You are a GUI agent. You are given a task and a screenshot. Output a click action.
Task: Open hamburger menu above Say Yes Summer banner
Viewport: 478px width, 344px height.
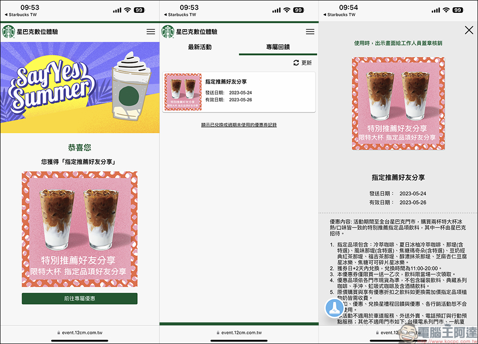[151, 32]
